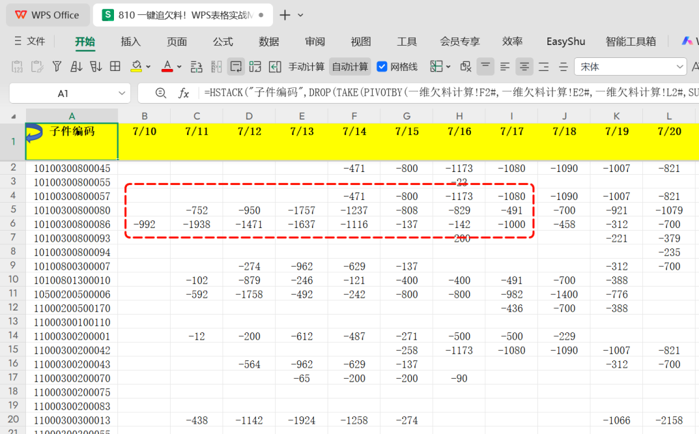Screen dimensions: 699x434
Task: Expand the freeze panes dropdown arrow
Action: click(x=448, y=67)
